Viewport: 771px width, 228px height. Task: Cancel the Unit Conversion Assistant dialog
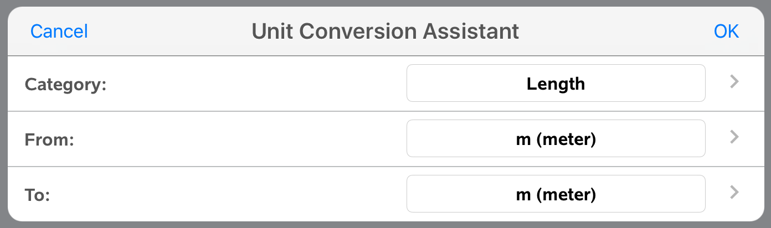pyautogui.click(x=59, y=32)
